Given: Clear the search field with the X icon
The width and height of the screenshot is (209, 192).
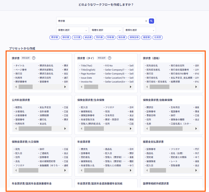Looking at the screenshot, I should click(x=146, y=21).
